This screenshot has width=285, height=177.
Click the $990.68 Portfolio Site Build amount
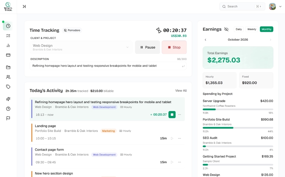pyautogui.click(x=267, y=119)
